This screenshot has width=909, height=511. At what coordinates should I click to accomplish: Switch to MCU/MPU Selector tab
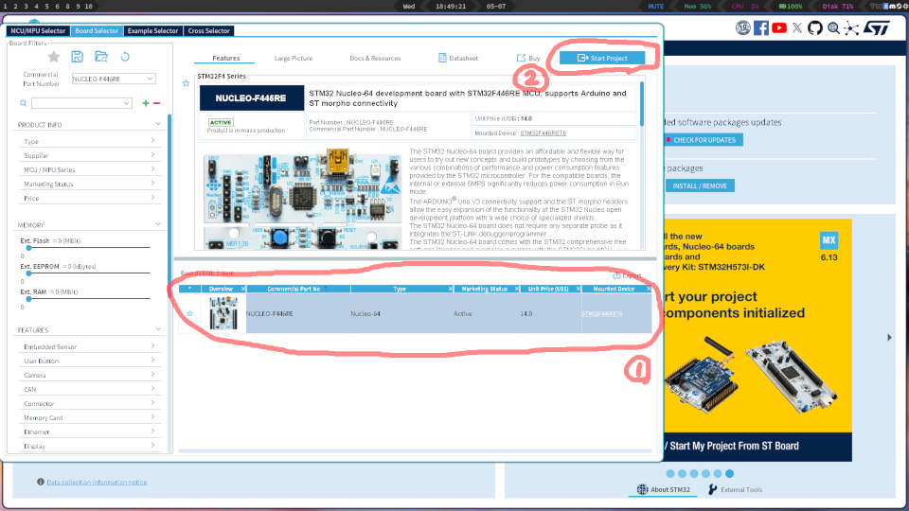(x=38, y=30)
